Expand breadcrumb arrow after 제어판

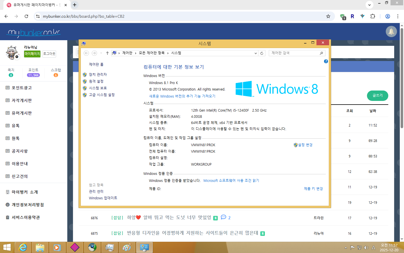(x=136, y=53)
